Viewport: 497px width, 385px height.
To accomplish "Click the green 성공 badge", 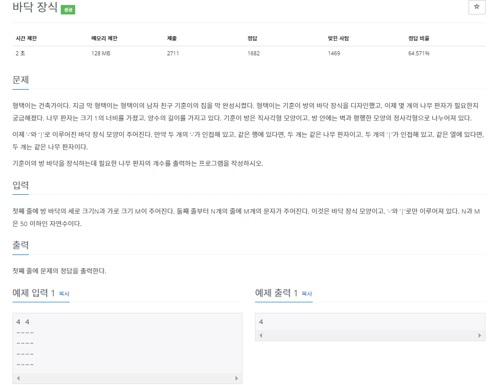I will click(x=68, y=10).
